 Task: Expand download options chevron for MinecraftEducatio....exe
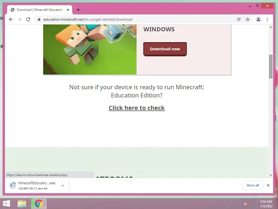63,186
